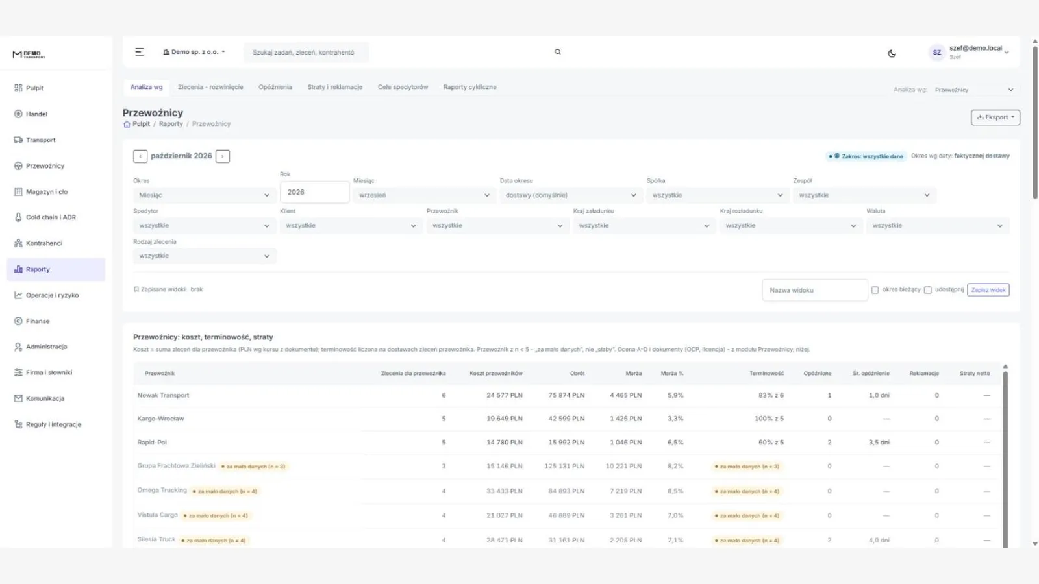Open the Przewoźnicy sidebar icon
1039x584 pixels.
pyautogui.click(x=18, y=166)
